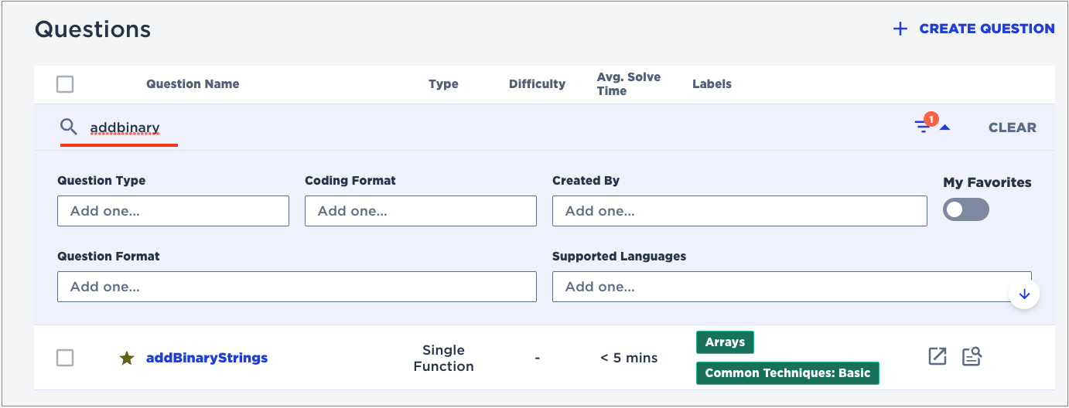Click the filter icon with badge

click(x=924, y=126)
